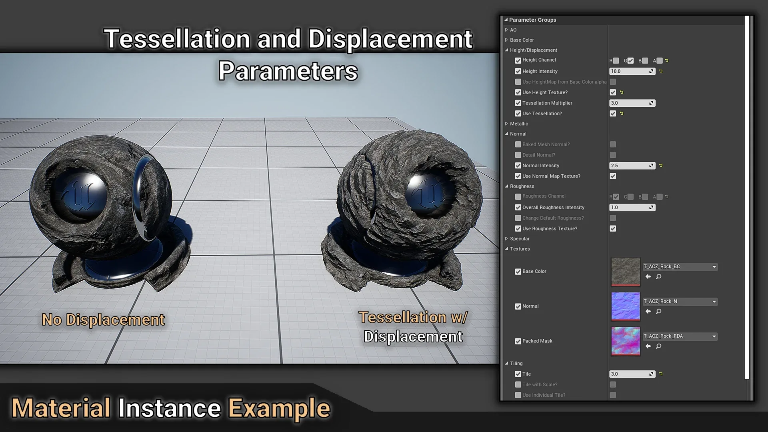The image size is (768, 432).
Task: Uncheck the Use Tessellation? value checkbox
Action: pos(613,114)
